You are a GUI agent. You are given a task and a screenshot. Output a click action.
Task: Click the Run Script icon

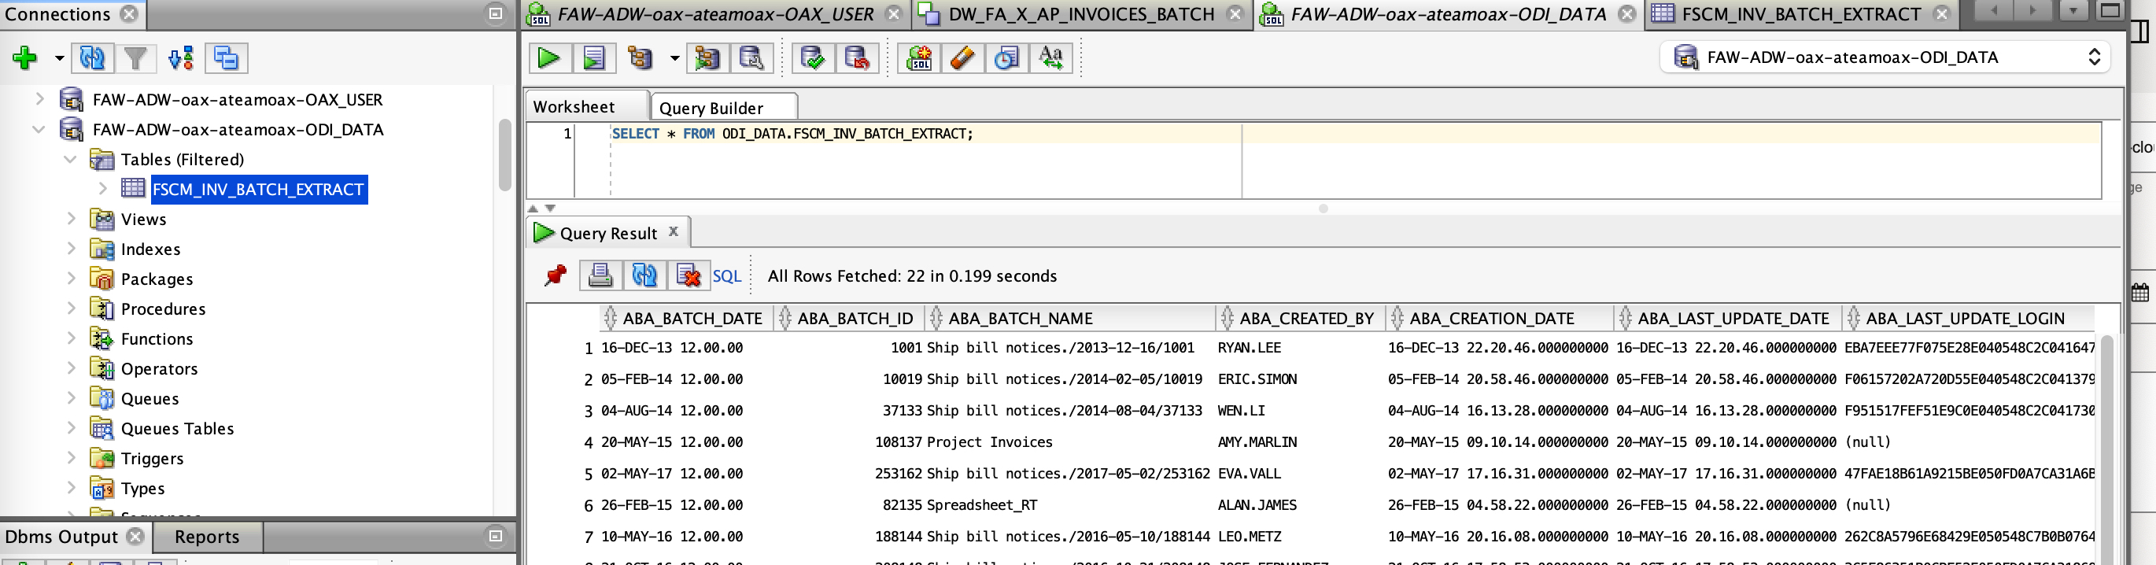click(593, 57)
